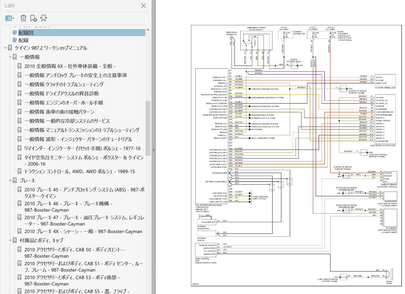Open ブレーキ 47 油圧ブレーキ システム bookmark
Image resolution: width=405 pixels, height=294 pixels.
click(84, 221)
